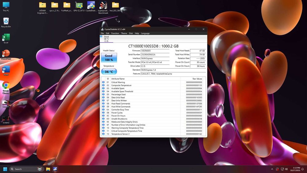Open the Language menu
Viewport: 307px width, 173px height.
click(x=145, y=33)
